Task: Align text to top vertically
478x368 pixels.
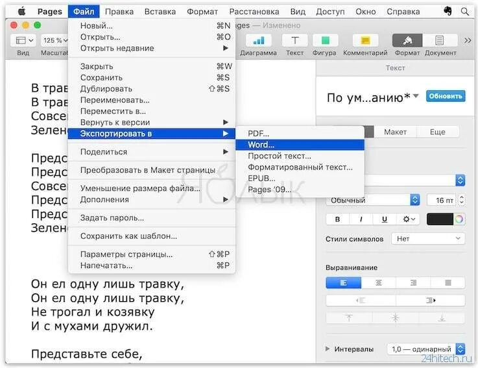Action: point(349,318)
